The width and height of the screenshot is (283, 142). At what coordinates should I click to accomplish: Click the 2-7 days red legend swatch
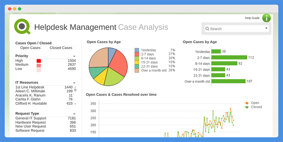click(x=137, y=54)
